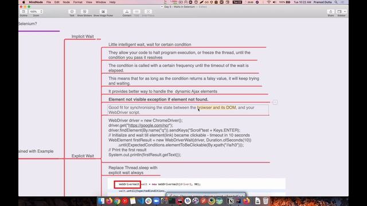Select node 'They allow your code to halt program execution'
Viewport: 367px width, 206px height.
tap(179, 55)
